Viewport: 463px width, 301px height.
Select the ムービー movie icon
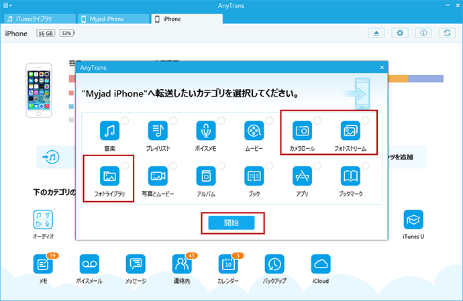254,131
